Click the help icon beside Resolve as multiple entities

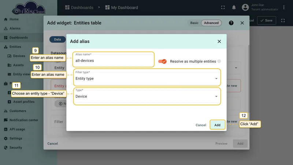[x=219, y=61]
